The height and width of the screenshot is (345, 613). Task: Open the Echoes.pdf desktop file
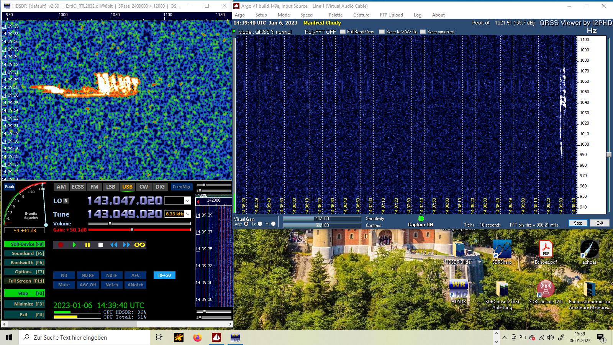546,252
